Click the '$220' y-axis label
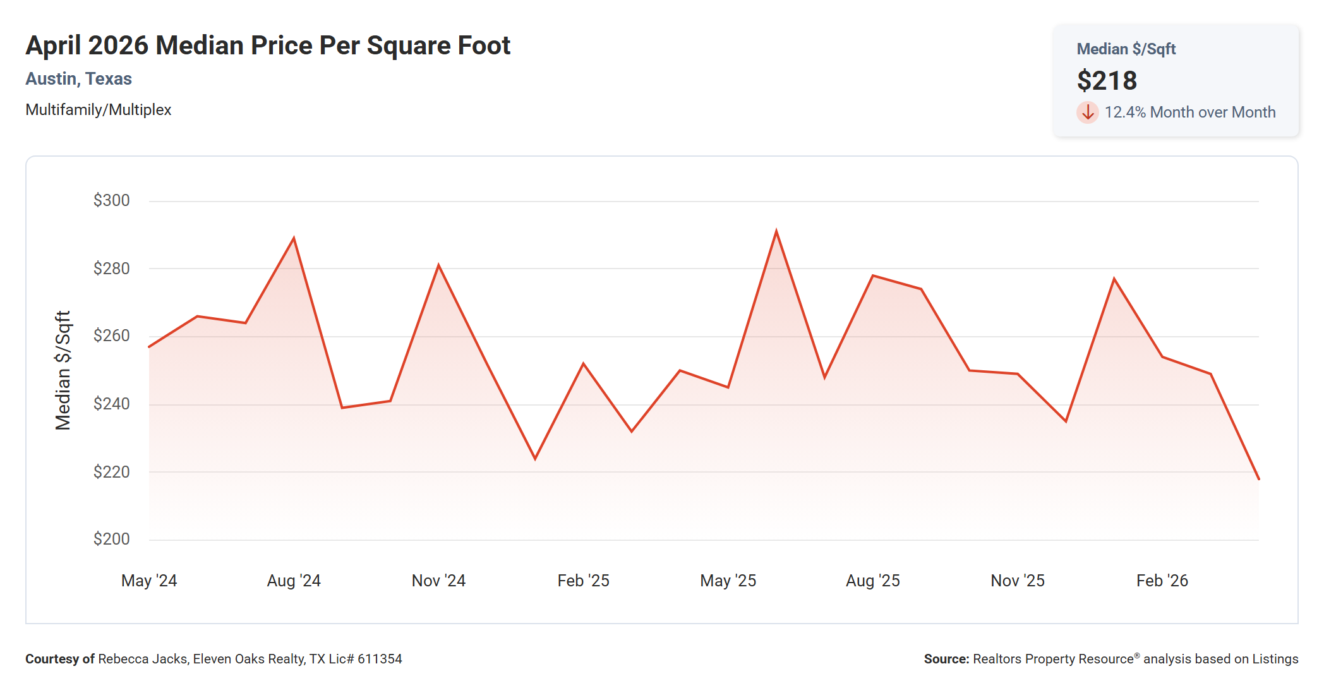Viewport: 1324px width, 695px height. pyautogui.click(x=111, y=472)
